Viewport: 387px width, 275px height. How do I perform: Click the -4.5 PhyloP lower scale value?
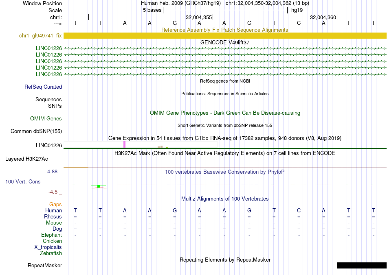coord(53,192)
